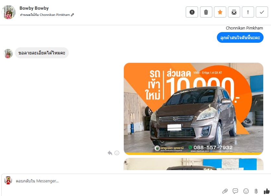The image size is (271, 196).
Task: Click the assigned to Chonnikan Pimkham text
Action: [x=45, y=15]
